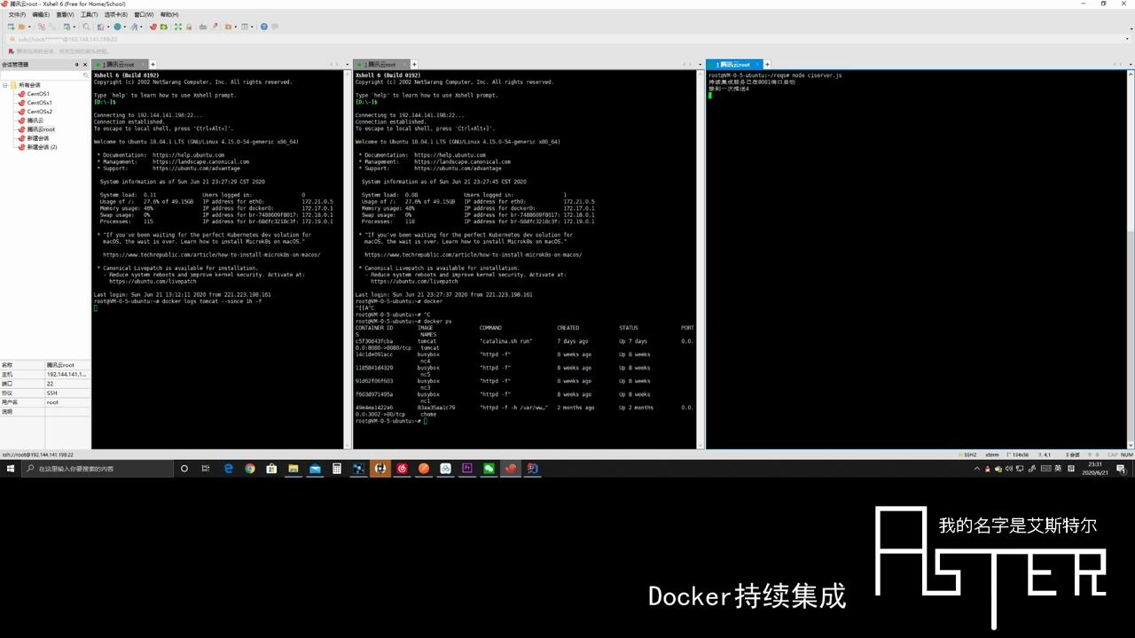The width and height of the screenshot is (1135, 638).
Task: Click the globe encoding icon
Action: (117, 27)
